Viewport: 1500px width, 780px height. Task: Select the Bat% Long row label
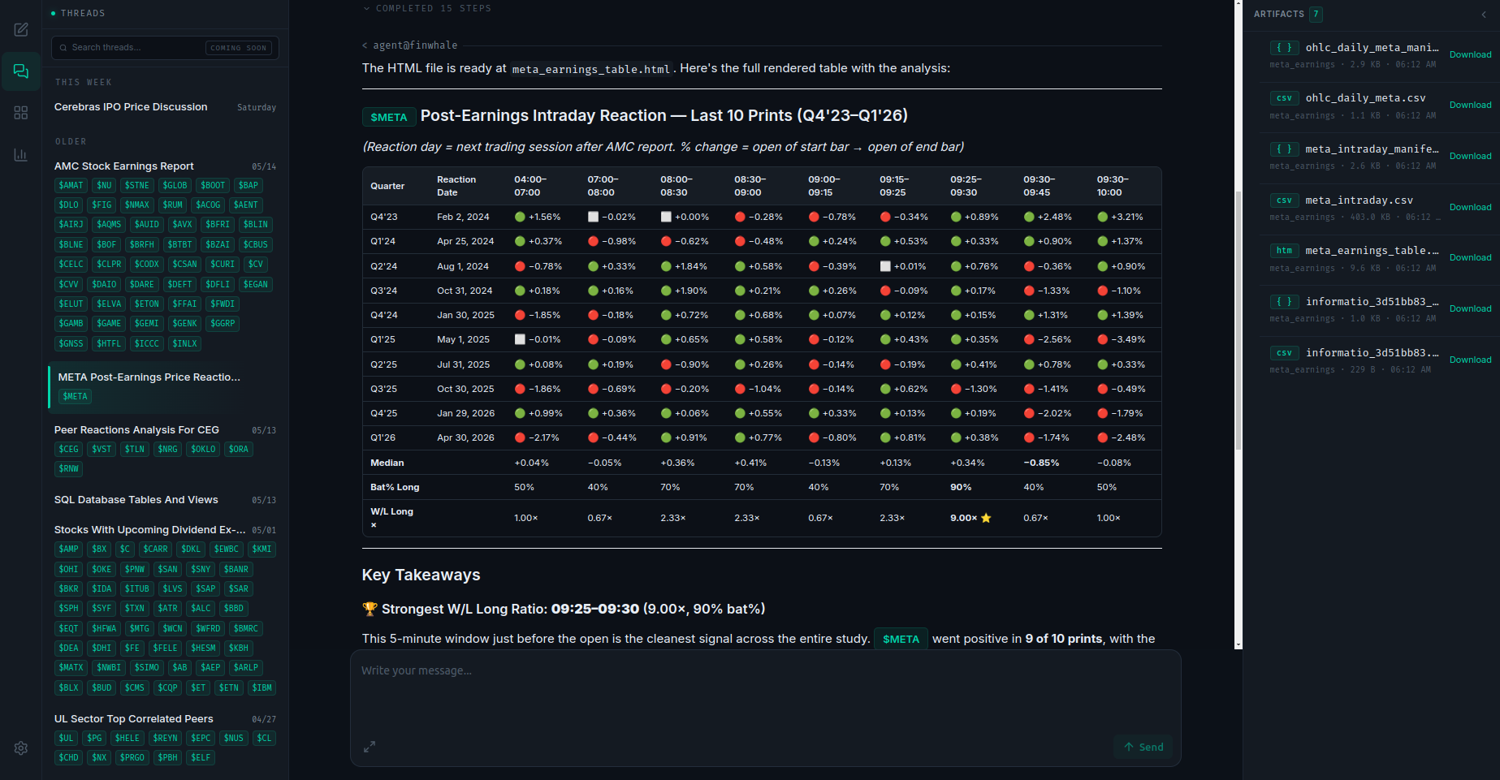click(x=395, y=487)
